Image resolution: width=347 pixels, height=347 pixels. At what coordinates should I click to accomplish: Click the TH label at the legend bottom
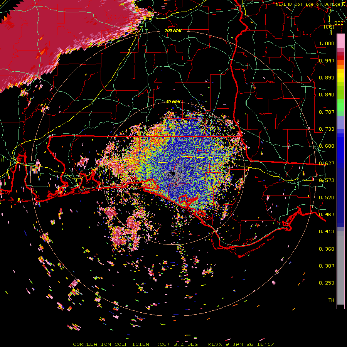coord(331,300)
